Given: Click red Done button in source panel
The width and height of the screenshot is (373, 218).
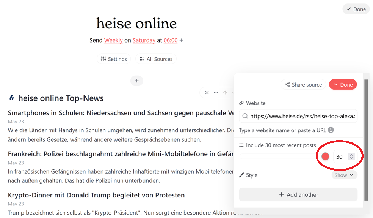Looking at the screenshot, I should (343, 85).
